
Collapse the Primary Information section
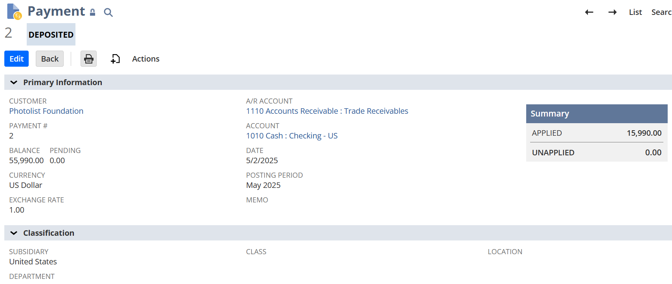(14, 82)
